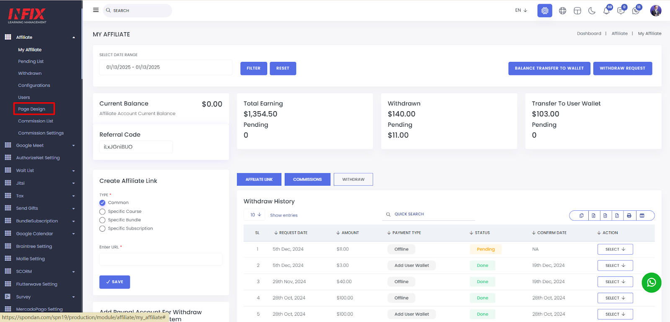Viewport: 670px width, 322px height.
Task: Click the magnifier icon in Quick Search
Action: click(388, 214)
